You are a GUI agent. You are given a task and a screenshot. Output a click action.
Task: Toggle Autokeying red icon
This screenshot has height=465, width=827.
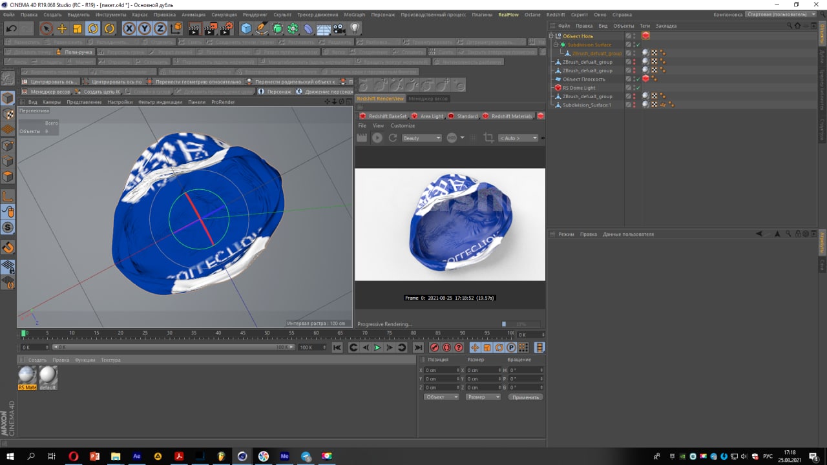click(x=446, y=347)
